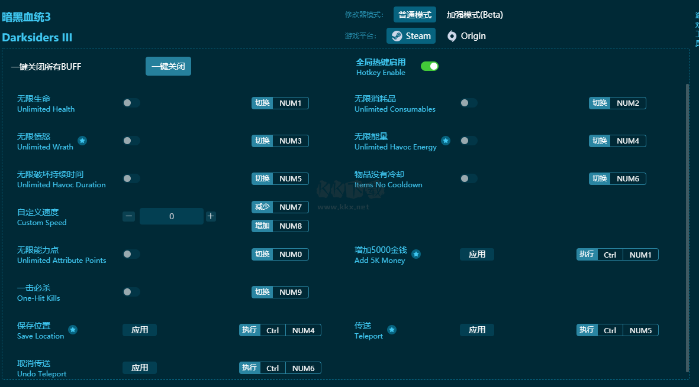The height and width of the screenshot is (387, 699).
Task: Toggle Unlimited Havoc Energy switch
Action: pyautogui.click(x=469, y=141)
